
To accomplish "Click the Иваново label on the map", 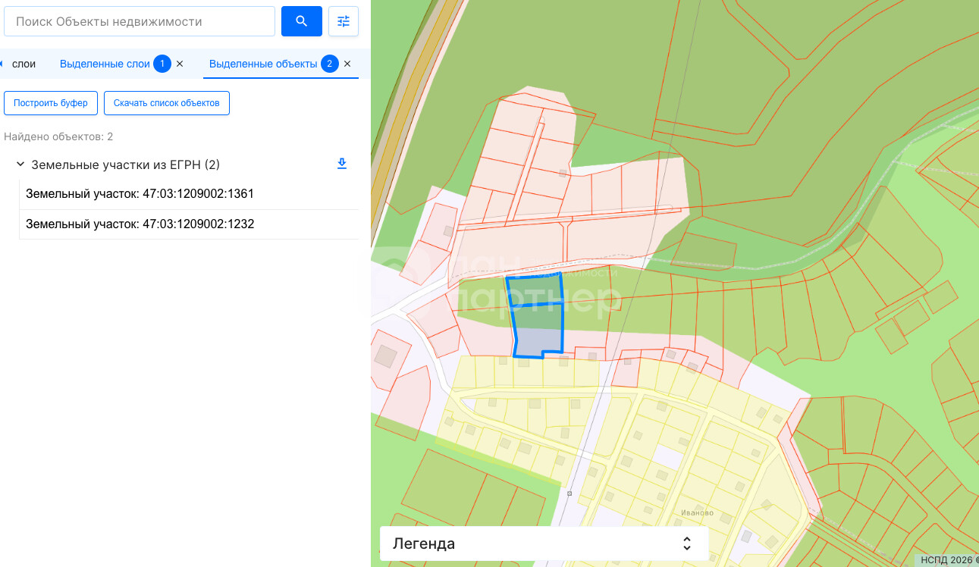I will [x=697, y=512].
